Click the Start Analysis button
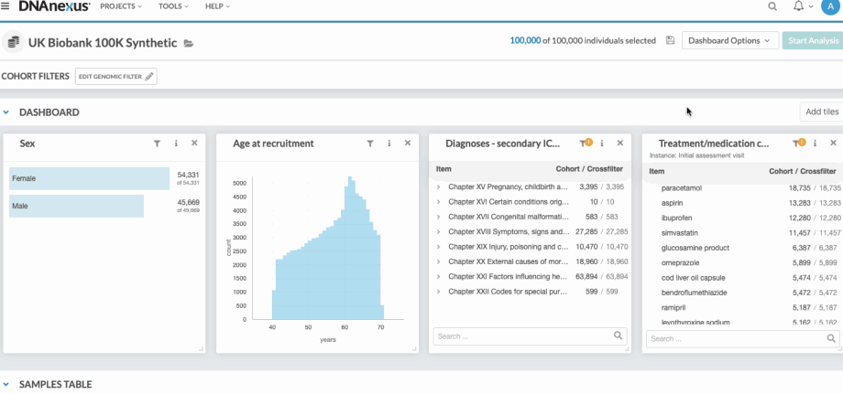The width and height of the screenshot is (843, 394). point(813,40)
